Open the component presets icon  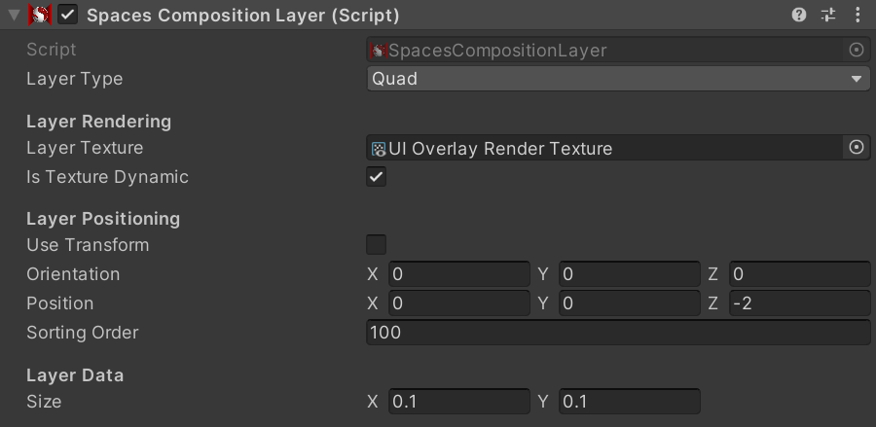click(x=828, y=15)
